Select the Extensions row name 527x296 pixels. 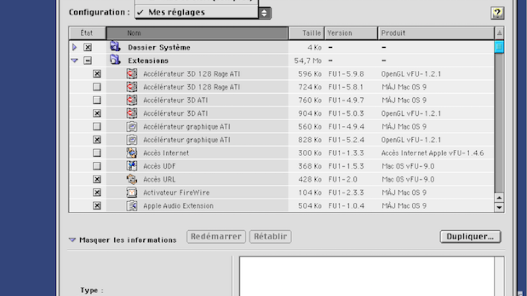(148, 61)
